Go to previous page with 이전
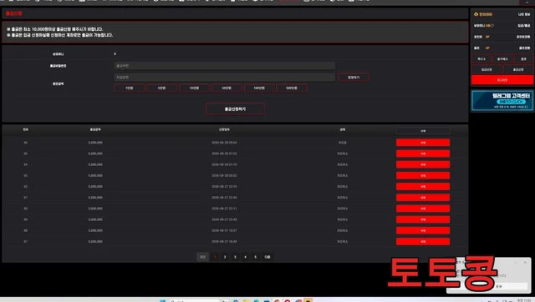Screen dimensions: 535x302 (x=202, y=257)
